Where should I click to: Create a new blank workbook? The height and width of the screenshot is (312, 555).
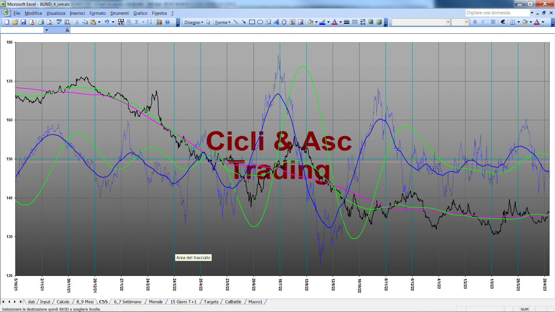tap(7, 22)
